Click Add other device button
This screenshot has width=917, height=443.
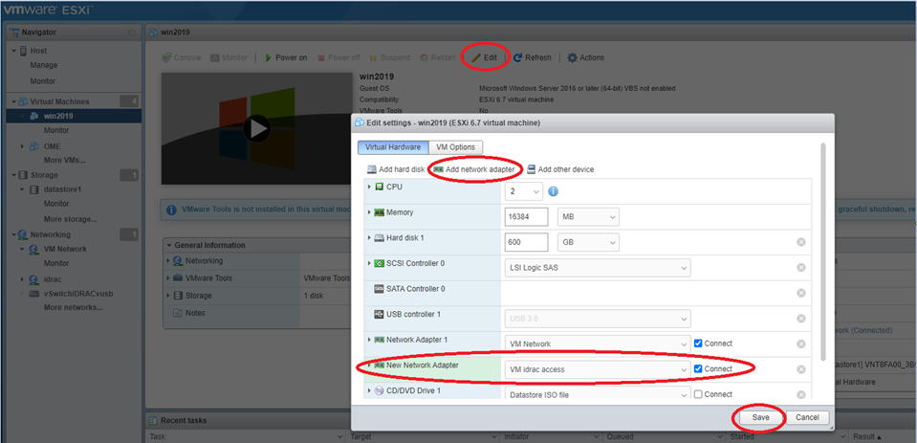pos(560,169)
